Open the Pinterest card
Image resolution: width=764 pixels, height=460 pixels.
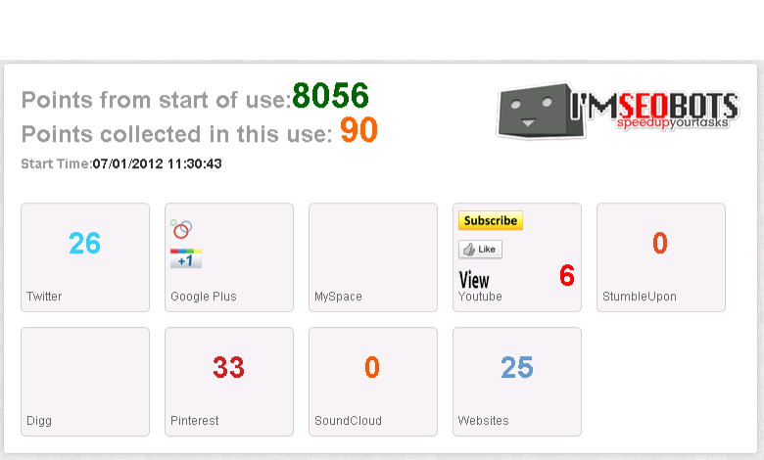pos(229,382)
